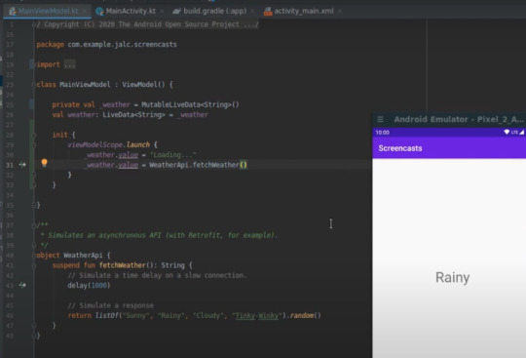This screenshot has width=526, height=358.
Task: Click the Rainy text in the emulator
Action: click(452, 277)
